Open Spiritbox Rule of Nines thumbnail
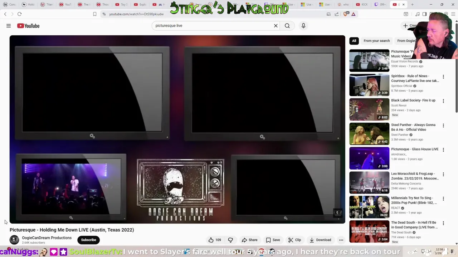Viewport: 458px width, 257px height. coord(369,85)
